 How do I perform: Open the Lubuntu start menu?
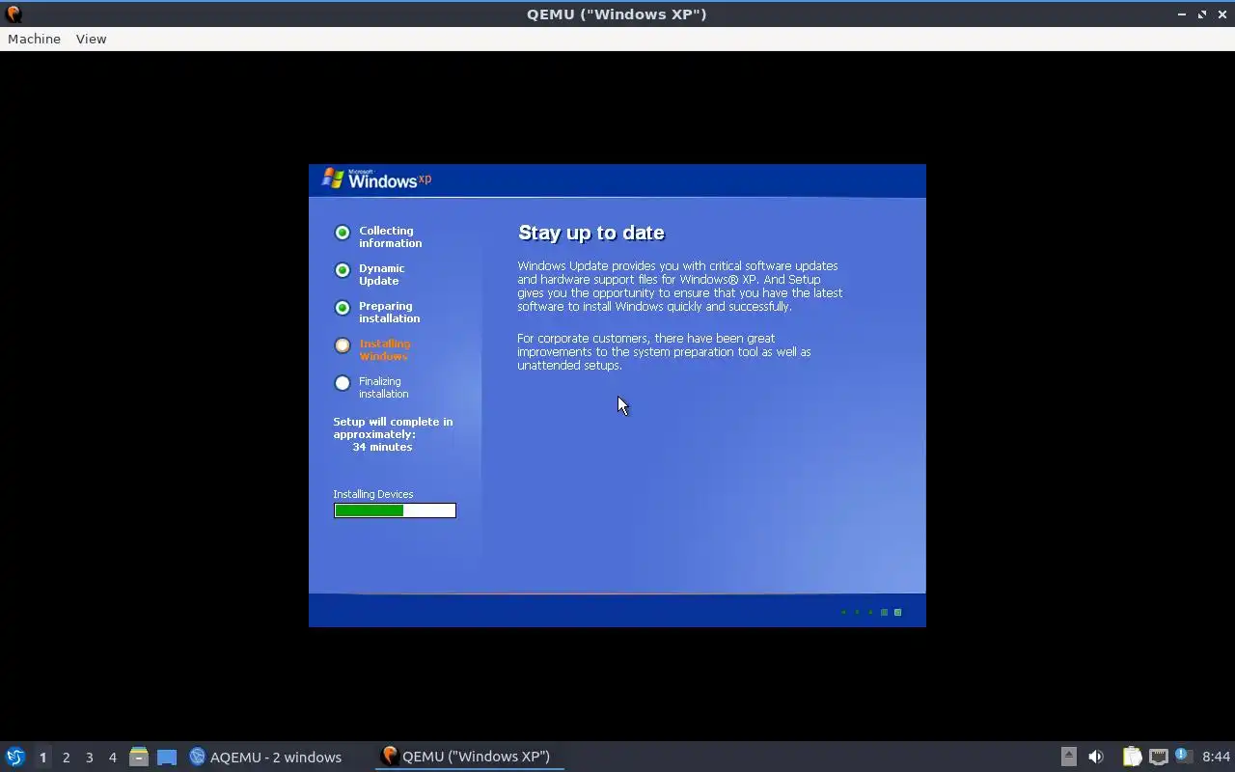14,757
